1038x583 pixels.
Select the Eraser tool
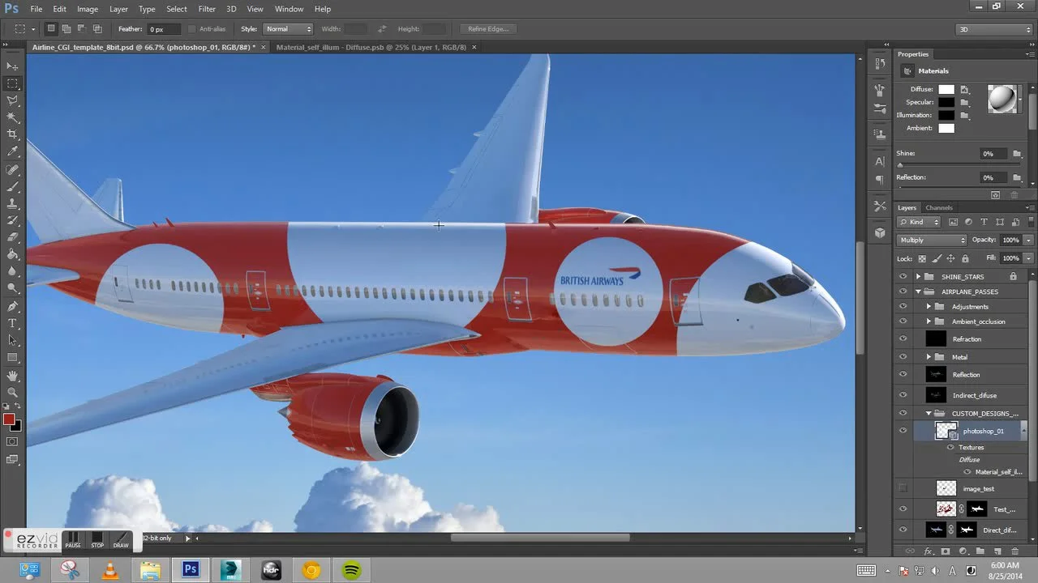pos(12,237)
